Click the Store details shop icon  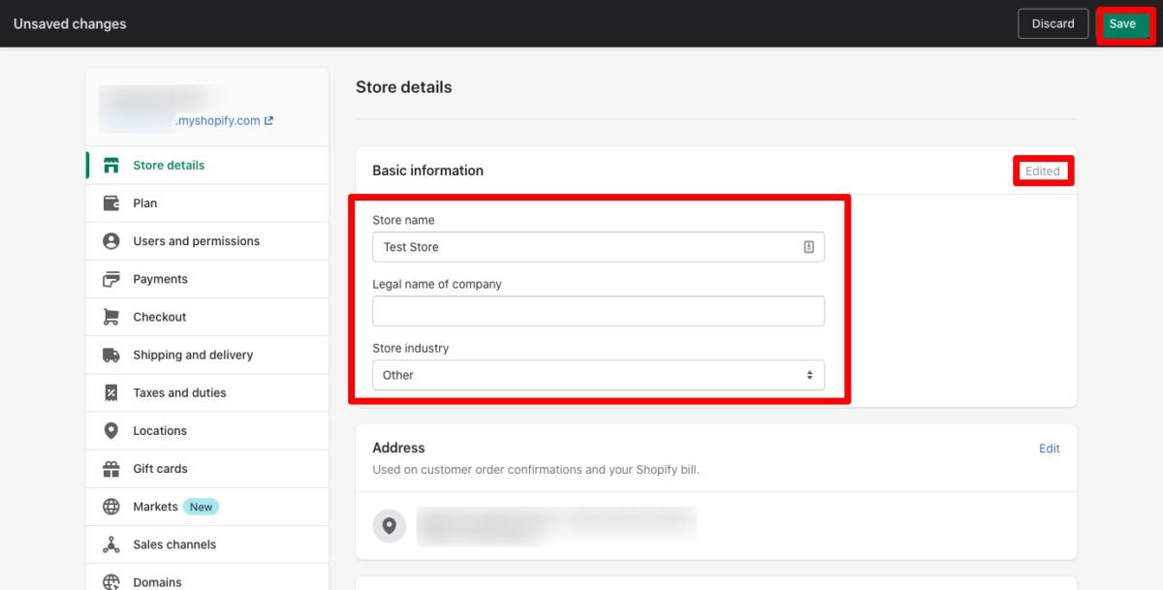(x=111, y=166)
